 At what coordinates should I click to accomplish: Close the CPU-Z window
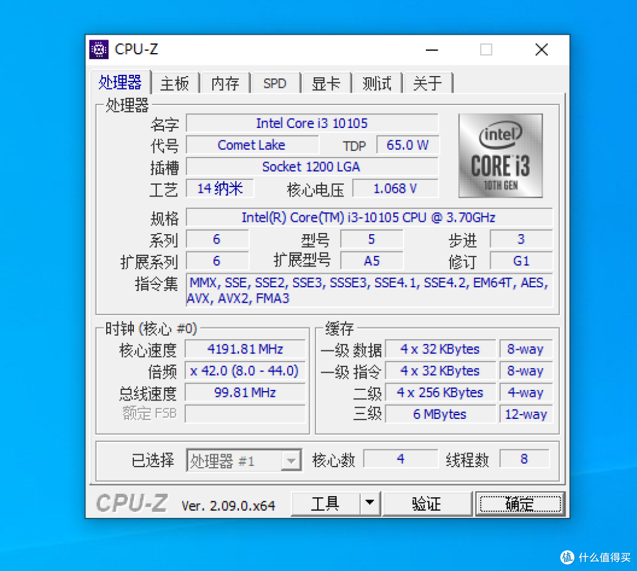(x=541, y=50)
